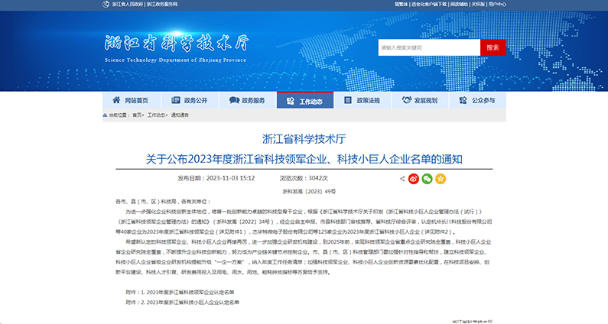
Task: Open the 政务公开 tab
Action: click(190, 100)
